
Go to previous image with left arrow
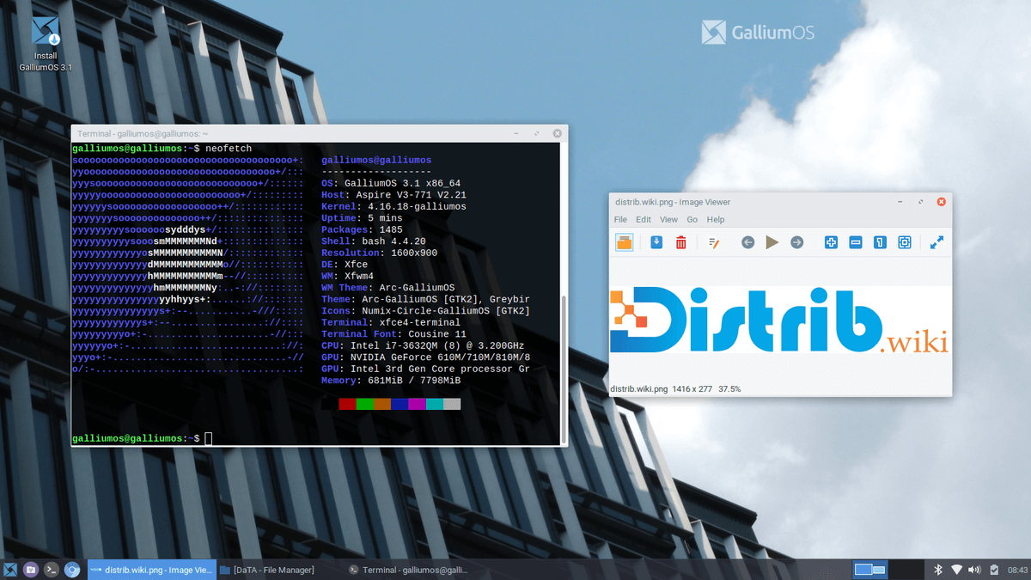click(x=747, y=242)
